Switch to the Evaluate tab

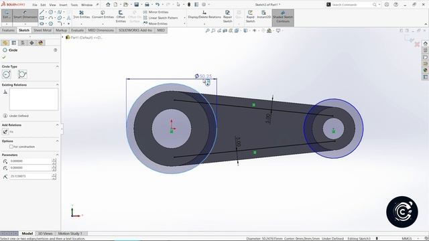click(78, 30)
